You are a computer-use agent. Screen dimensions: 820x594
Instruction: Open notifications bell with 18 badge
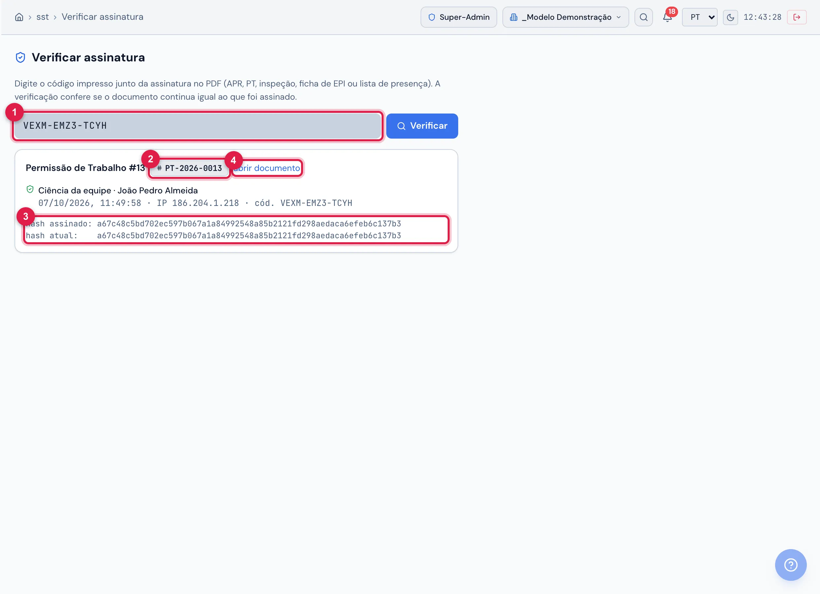coord(667,17)
